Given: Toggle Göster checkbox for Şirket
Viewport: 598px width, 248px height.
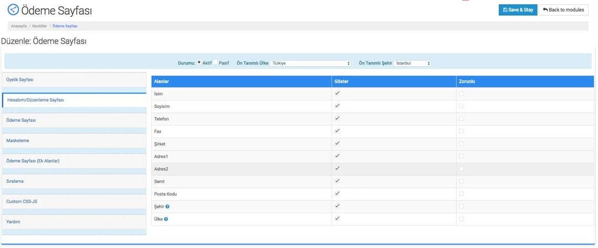Looking at the screenshot, I should [x=337, y=143].
